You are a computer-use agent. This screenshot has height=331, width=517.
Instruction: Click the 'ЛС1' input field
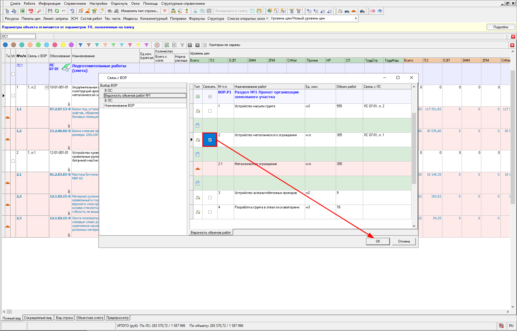point(18,37)
